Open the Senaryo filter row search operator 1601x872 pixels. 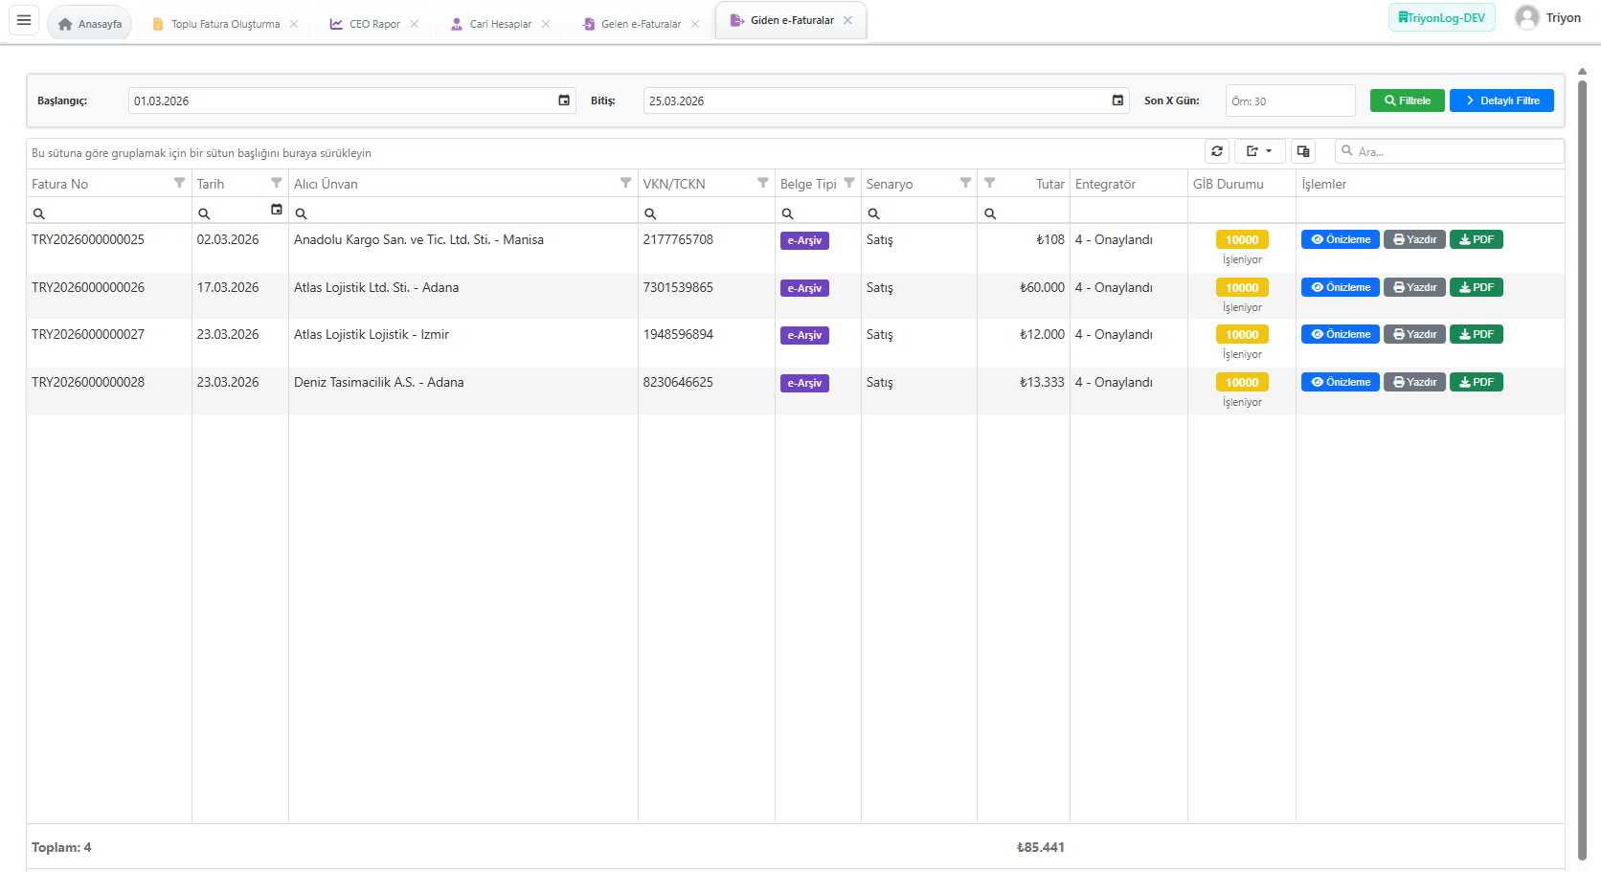tap(873, 213)
